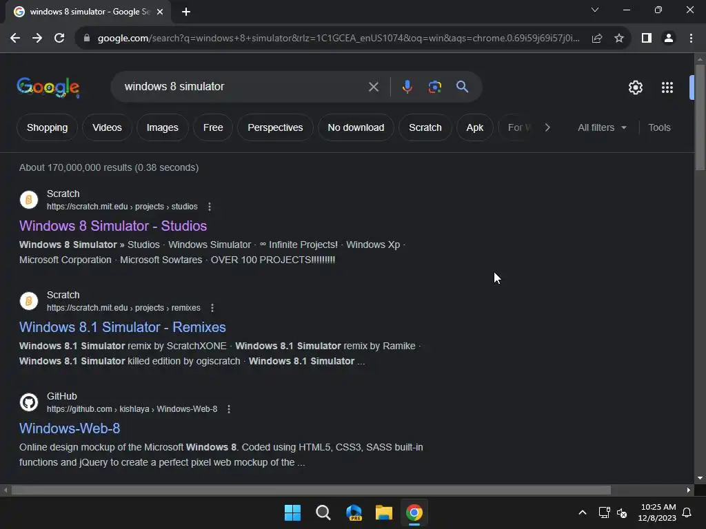Filter results by Shopping
Image resolution: width=706 pixels, height=529 pixels.
click(48, 127)
